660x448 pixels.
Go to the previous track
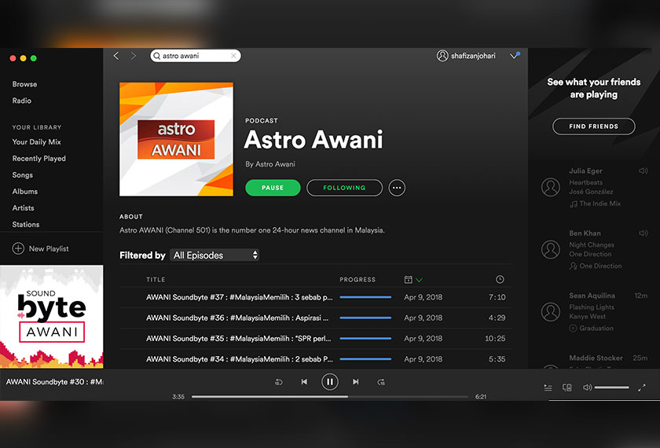click(x=304, y=382)
